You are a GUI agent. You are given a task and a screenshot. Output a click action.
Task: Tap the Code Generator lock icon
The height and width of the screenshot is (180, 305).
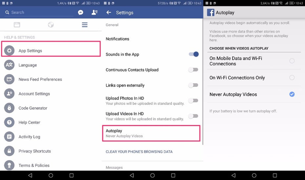(x=9, y=108)
